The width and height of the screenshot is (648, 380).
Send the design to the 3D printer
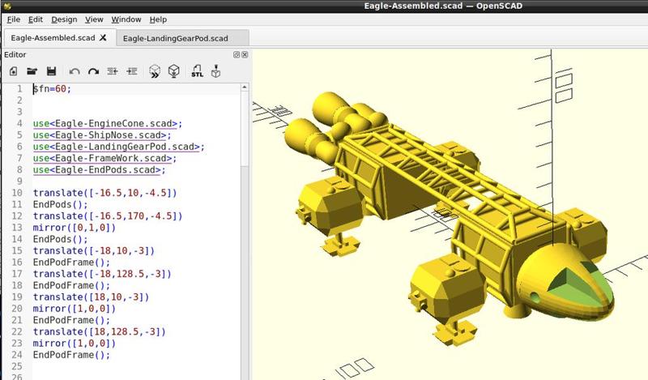(216, 72)
